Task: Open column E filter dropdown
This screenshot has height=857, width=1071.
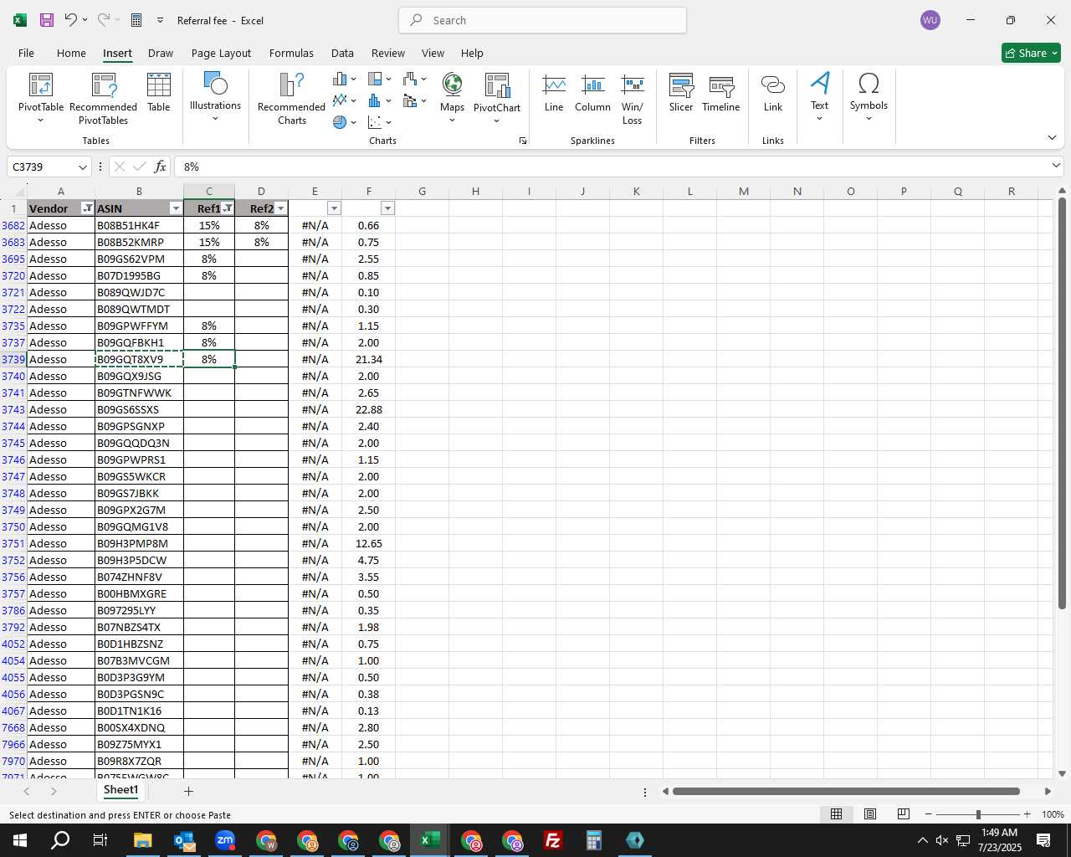Action: click(334, 208)
